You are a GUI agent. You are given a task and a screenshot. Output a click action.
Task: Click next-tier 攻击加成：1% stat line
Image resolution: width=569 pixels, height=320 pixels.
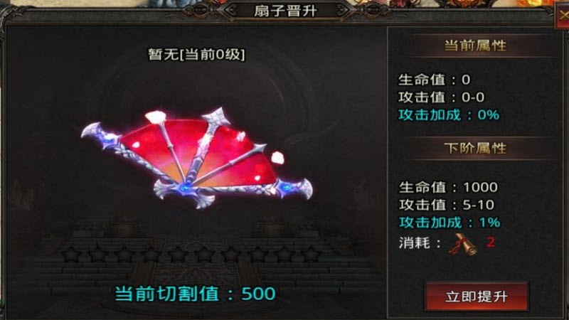click(450, 222)
